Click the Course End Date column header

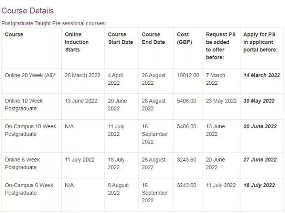[x=154, y=38]
